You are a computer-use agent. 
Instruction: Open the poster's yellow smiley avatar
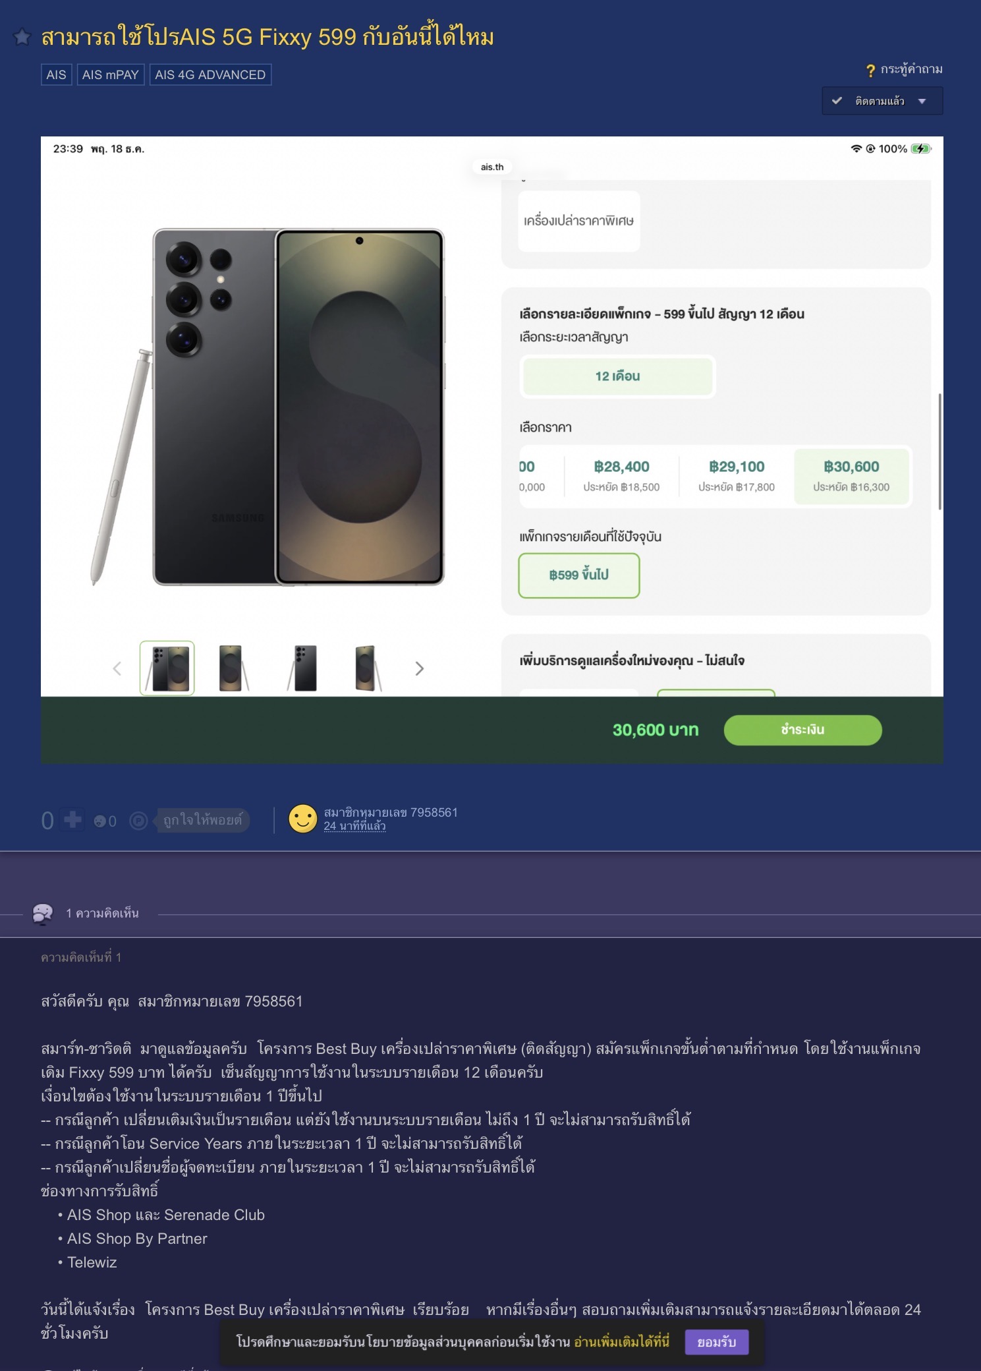[x=303, y=819]
